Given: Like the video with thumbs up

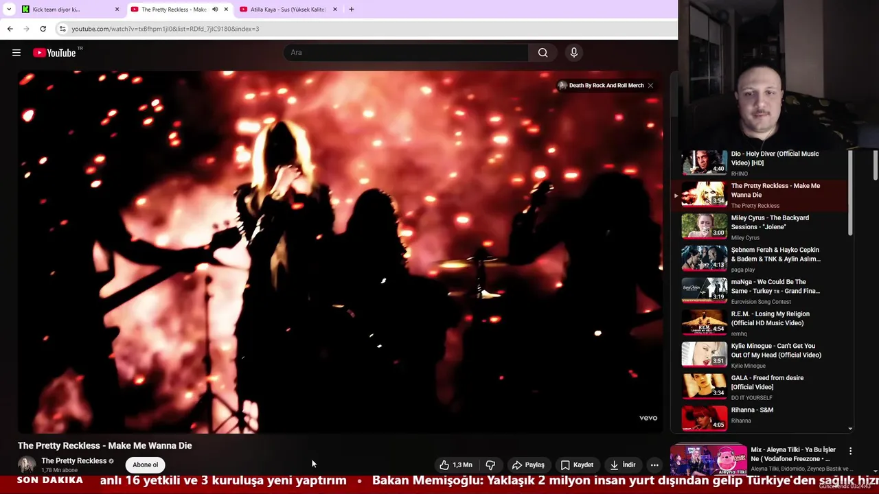Looking at the screenshot, I should pos(456,464).
